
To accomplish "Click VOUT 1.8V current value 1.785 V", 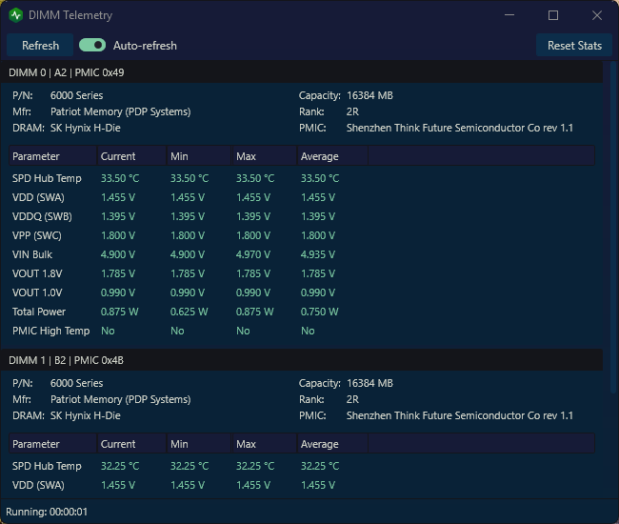I will click(x=118, y=273).
